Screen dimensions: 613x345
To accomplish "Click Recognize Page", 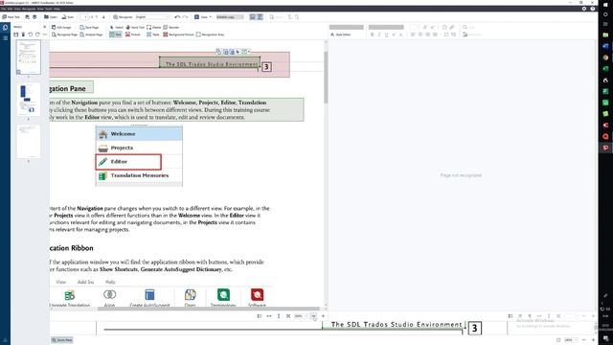I will pyautogui.click(x=64, y=34).
